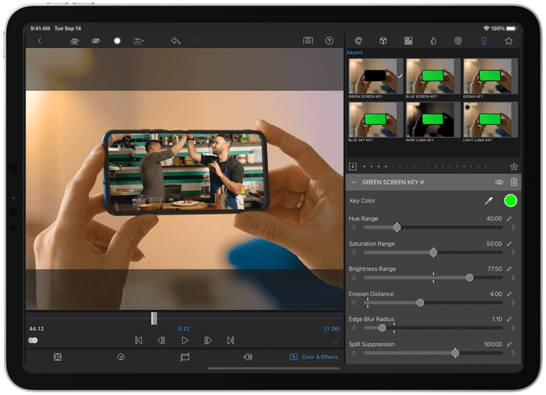The height and width of the screenshot is (395, 546).
Task: Open the Audio mixer panel
Action: [248, 357]
